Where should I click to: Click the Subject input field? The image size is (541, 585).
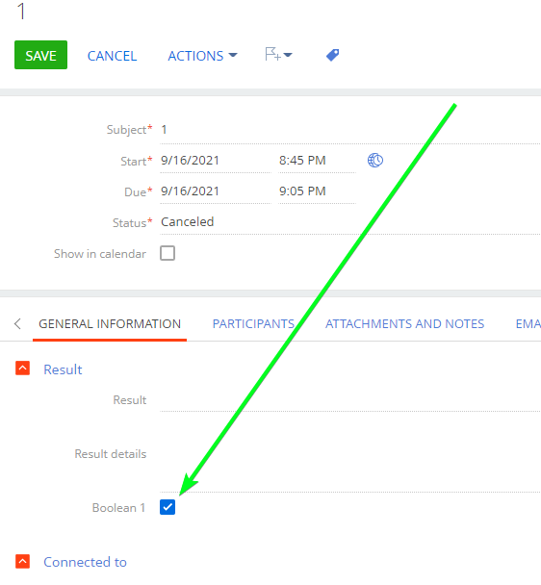pyautogui.click(x=350, y=130)
